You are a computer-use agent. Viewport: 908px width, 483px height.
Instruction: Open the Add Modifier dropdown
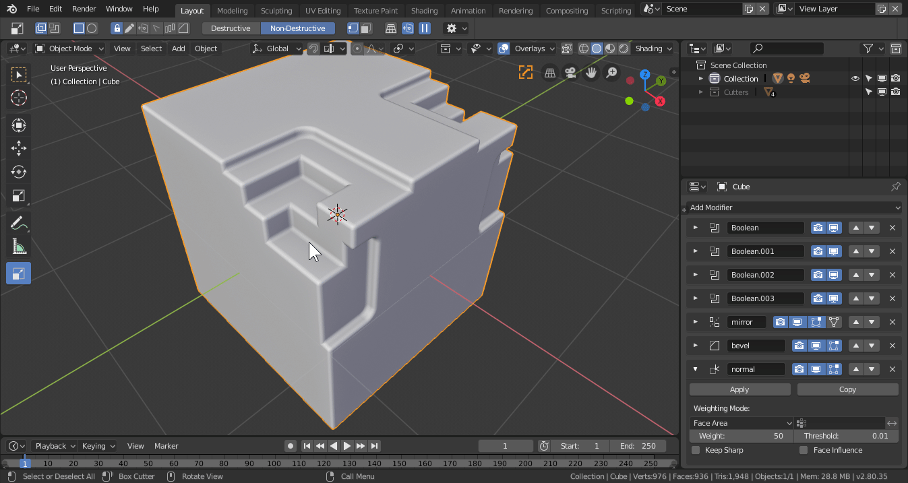793,207
